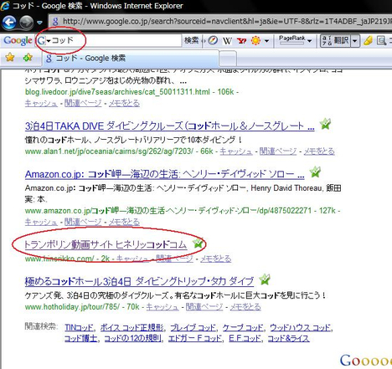The width and height of the screenshot is (392, 369).
Task: Open 関連ページ for hotholiday.jp result
Action: pyautogui.click(x=204, y=307)
